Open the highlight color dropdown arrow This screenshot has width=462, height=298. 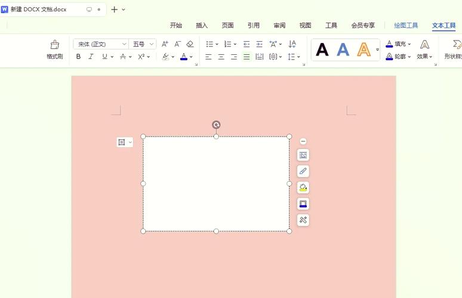pos(173,57)
